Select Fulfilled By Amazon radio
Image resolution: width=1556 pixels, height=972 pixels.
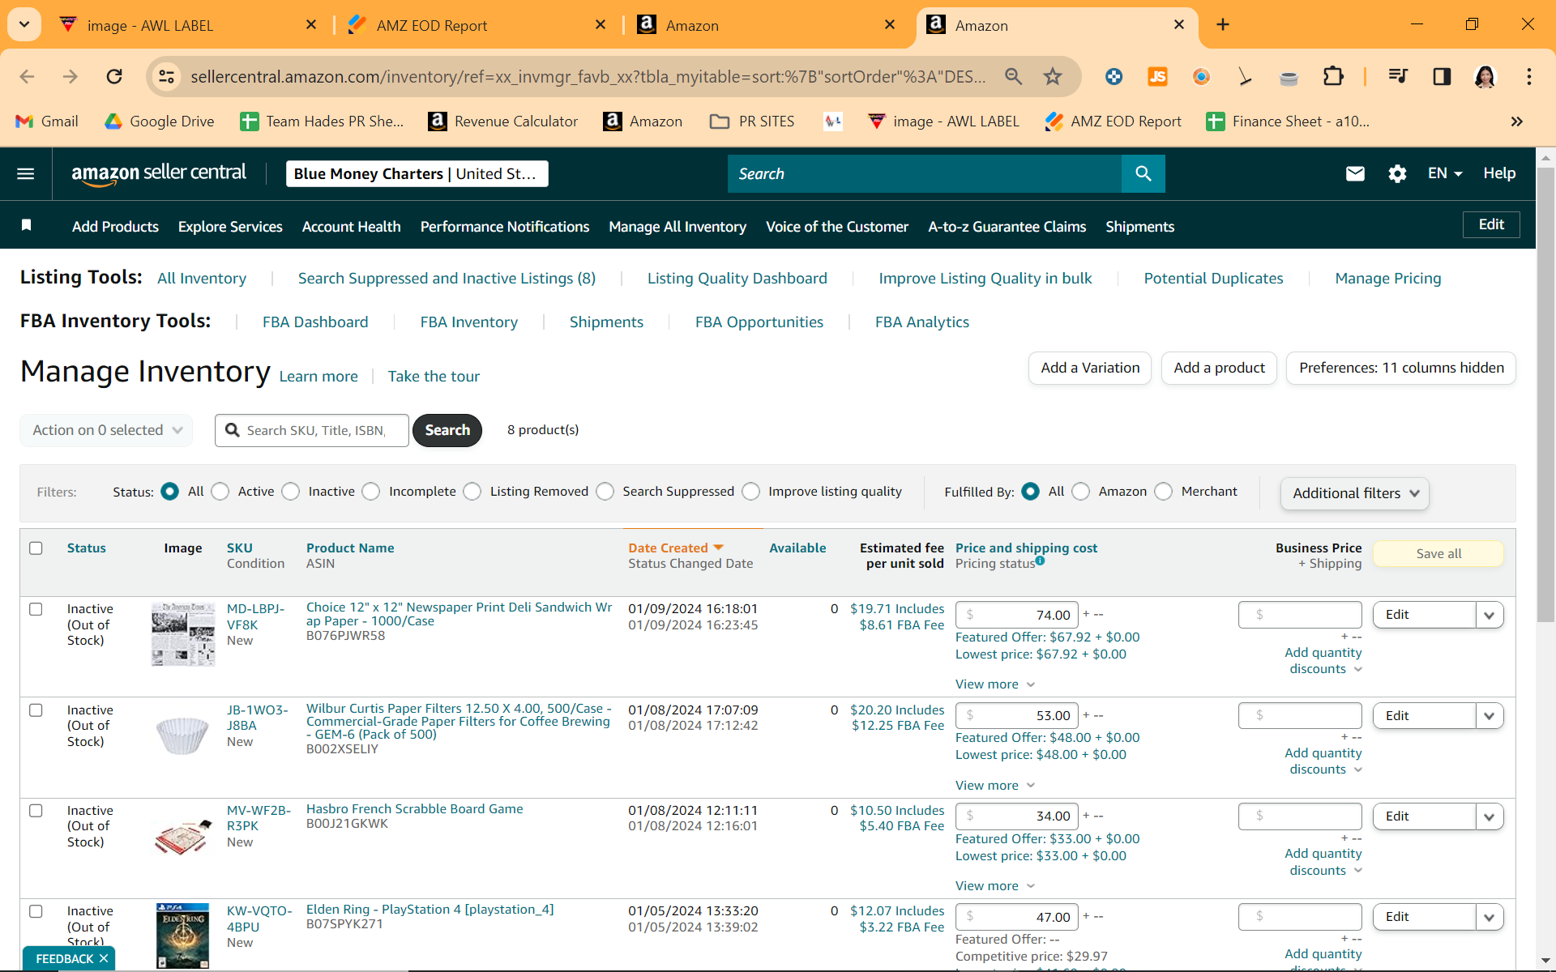[x=1081, y=492]
